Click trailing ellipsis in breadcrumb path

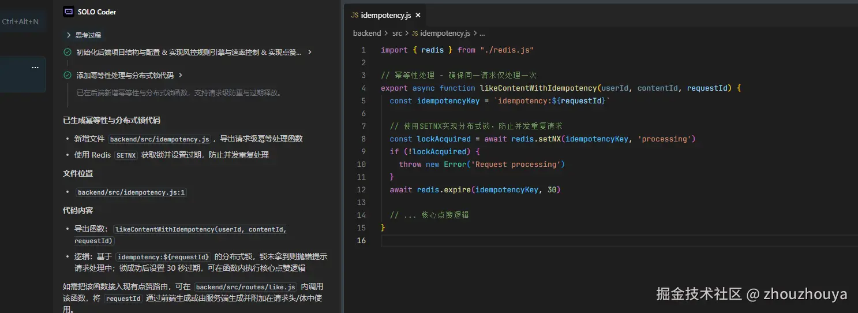click(482, 33)
